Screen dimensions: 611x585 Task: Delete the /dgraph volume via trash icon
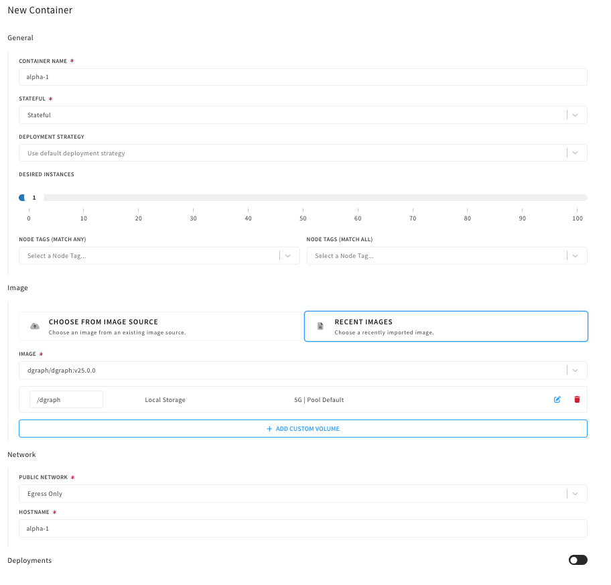coord(577,399)
